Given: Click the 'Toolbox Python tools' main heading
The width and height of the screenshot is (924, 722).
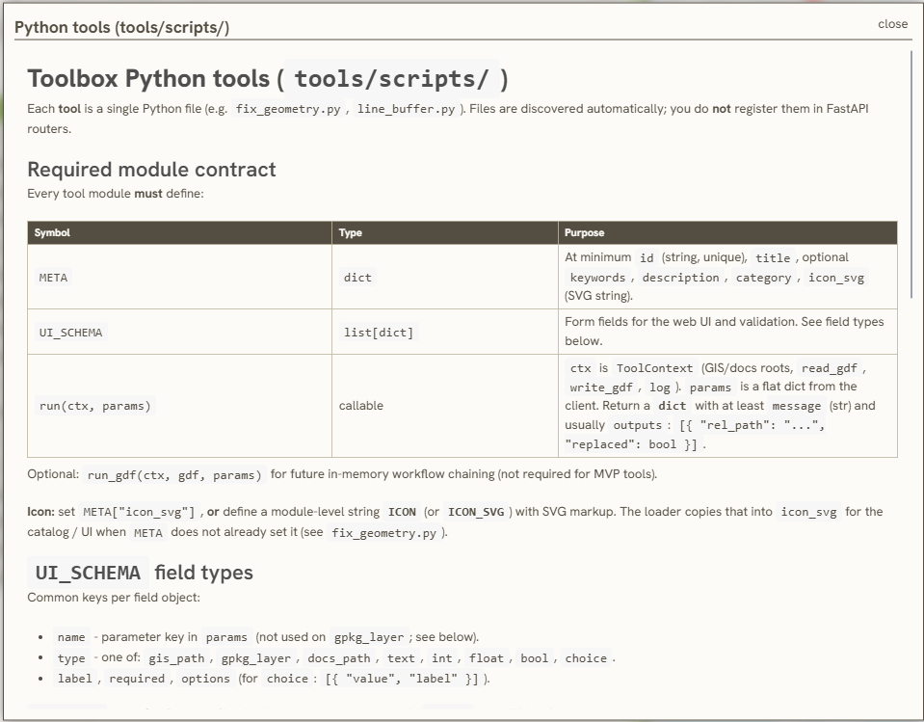Looking at the screenshot, I should tap(268, 79).
